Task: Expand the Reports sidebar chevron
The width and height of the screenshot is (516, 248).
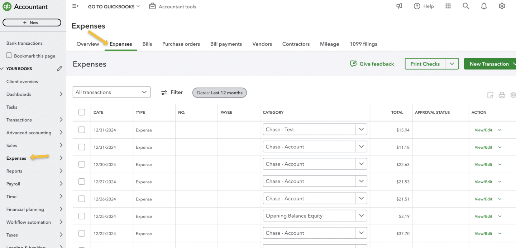Action: [x=61, y=171]
